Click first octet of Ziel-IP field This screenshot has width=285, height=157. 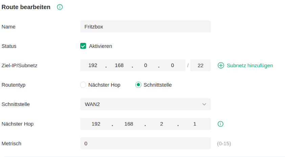click(x=93, y=66)
